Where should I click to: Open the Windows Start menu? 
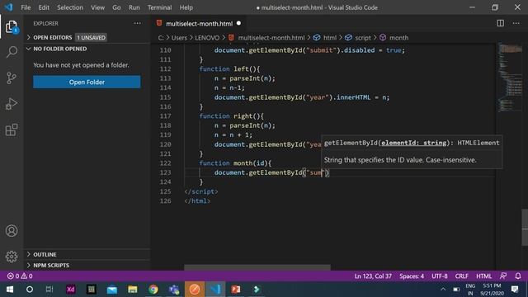point(10,290)
